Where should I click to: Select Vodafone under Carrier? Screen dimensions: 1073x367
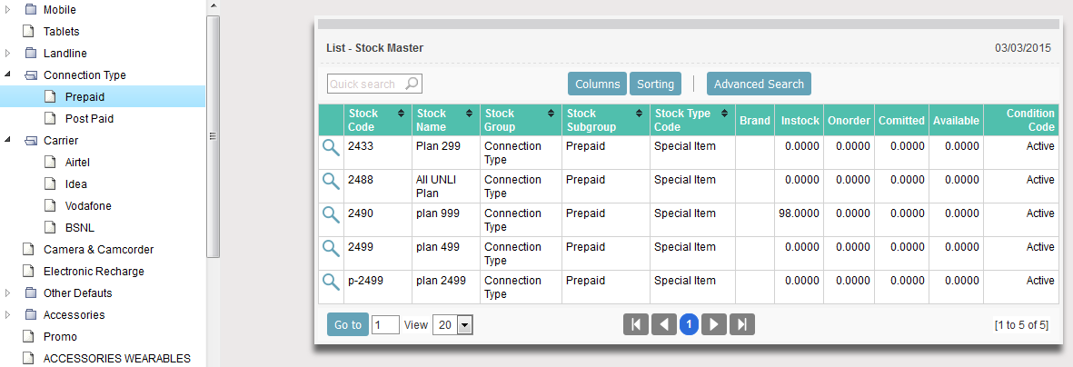[88, 206]
